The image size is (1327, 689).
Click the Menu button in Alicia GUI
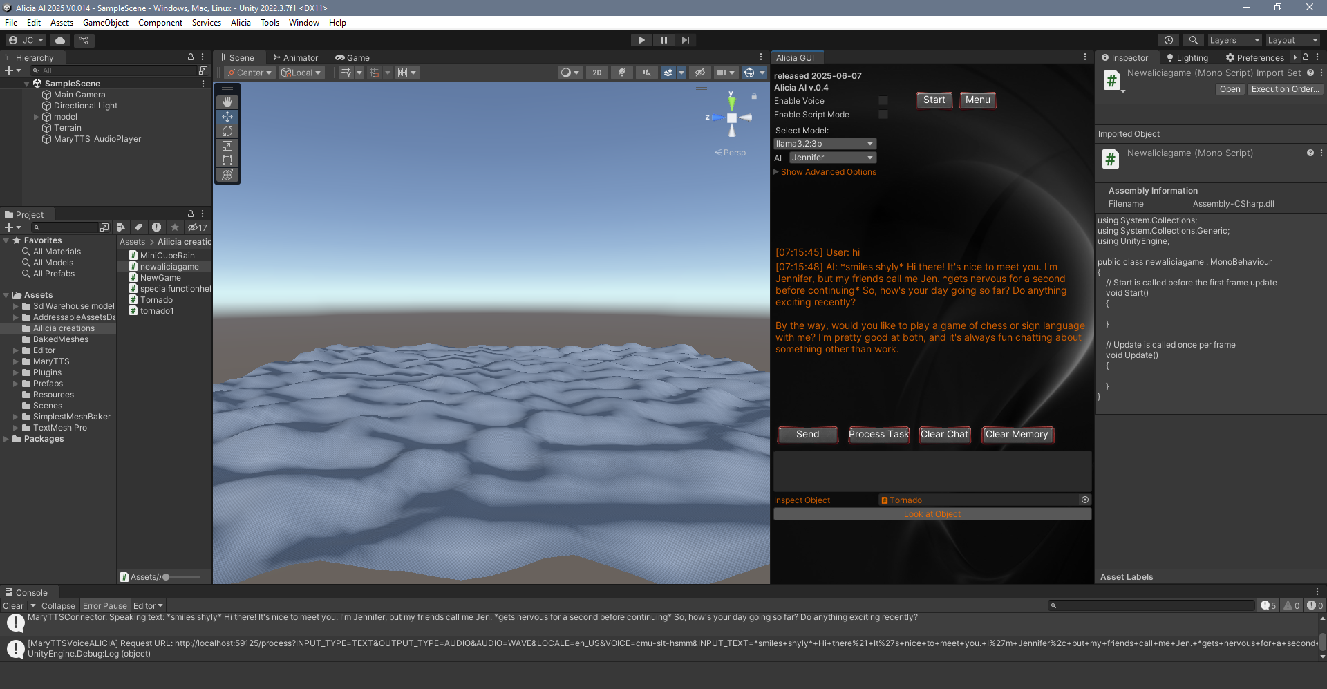[978, 100]
